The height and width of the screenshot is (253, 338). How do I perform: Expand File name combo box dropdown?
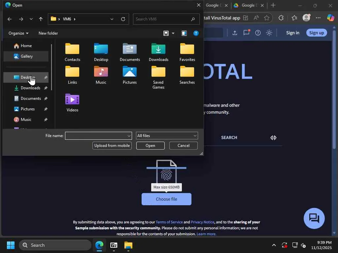[x=129, y=136]
